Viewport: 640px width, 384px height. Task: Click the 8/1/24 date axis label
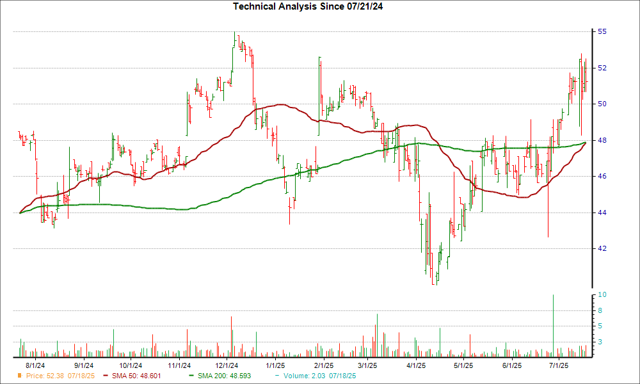coord(35,365)
